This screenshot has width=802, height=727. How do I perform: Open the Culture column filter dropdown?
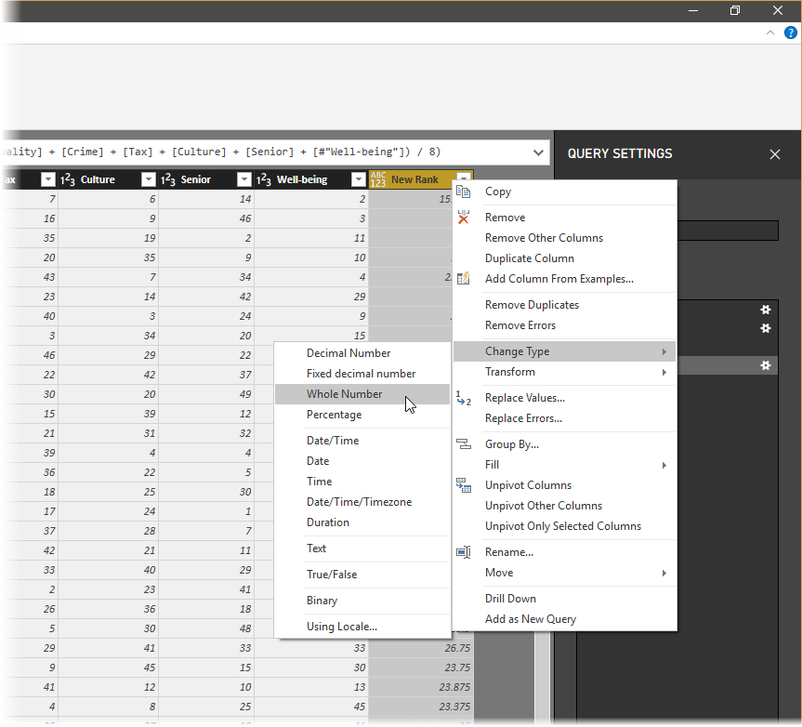tap(148, 179)
